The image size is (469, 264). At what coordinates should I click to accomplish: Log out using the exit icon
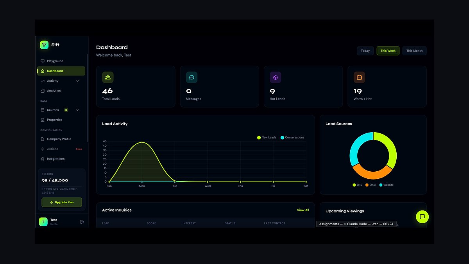tap(82, 222)
